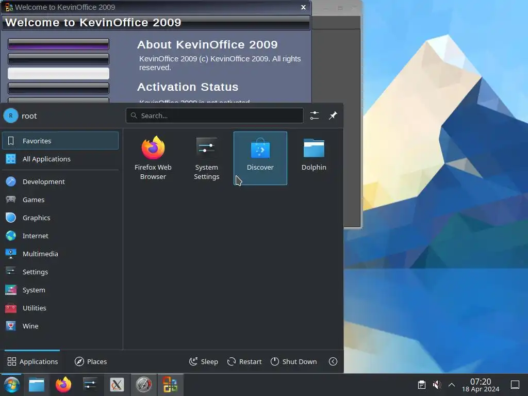Launch Firefox from the taskbar
This screenshot has width=528, height=396.
point(63,385)
